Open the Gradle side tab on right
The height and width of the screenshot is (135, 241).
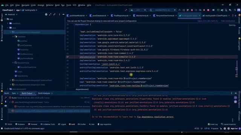point(239,30)
